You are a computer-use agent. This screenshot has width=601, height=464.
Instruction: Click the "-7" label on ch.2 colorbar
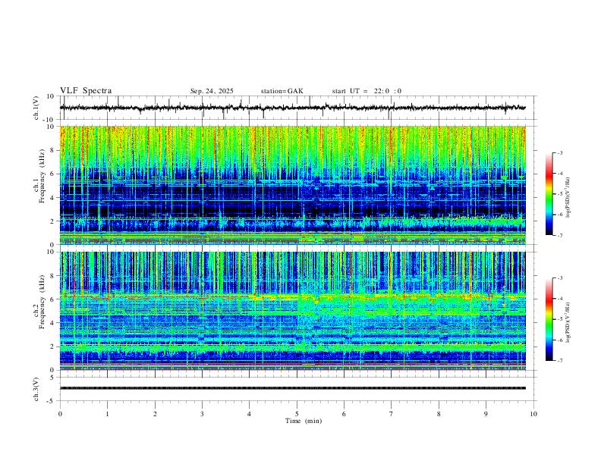(559, 360)
